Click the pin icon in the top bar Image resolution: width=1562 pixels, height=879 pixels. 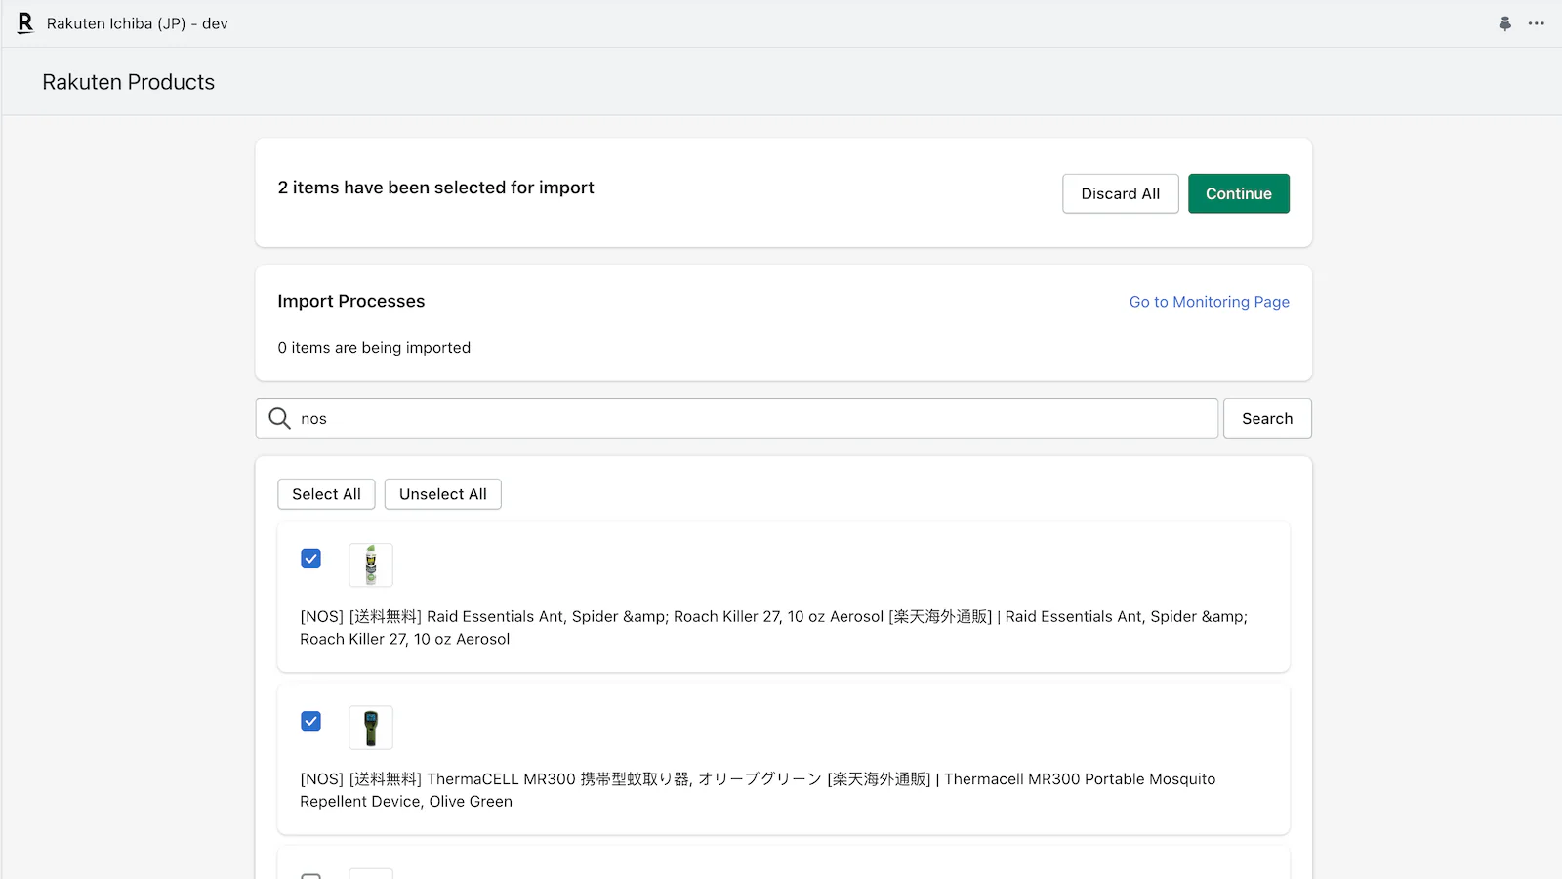pos(1505,23)
